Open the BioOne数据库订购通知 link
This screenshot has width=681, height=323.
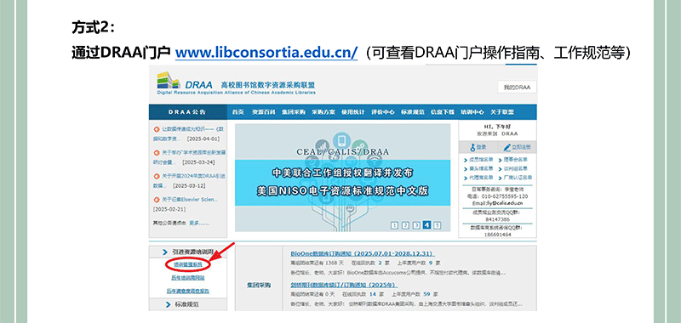tap(363, 253)
